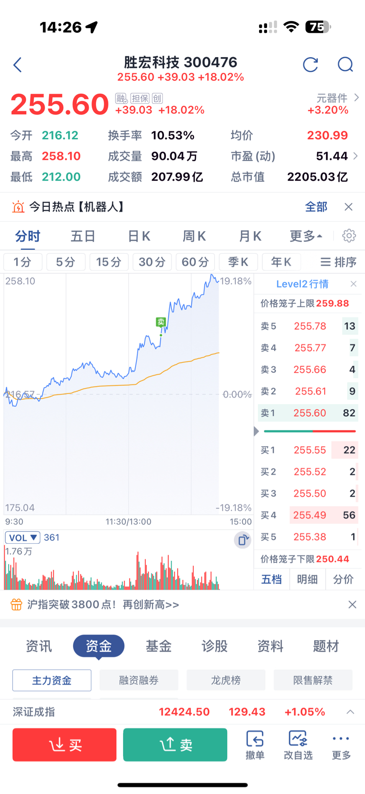The height and width of the screenshot is (794, 365).
Task: Switch order book to 明细 view
Action: click(307, 579)
